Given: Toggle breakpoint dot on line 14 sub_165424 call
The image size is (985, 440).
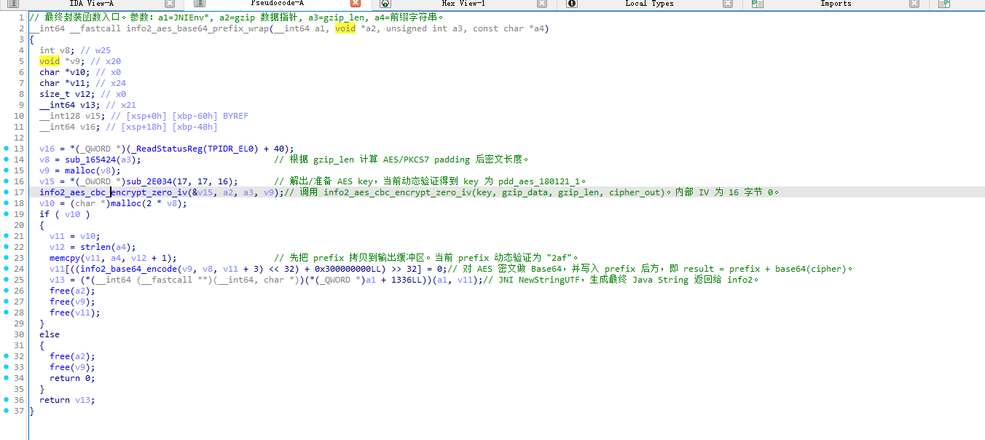Looking at the screenshot, I should point(7,160).
